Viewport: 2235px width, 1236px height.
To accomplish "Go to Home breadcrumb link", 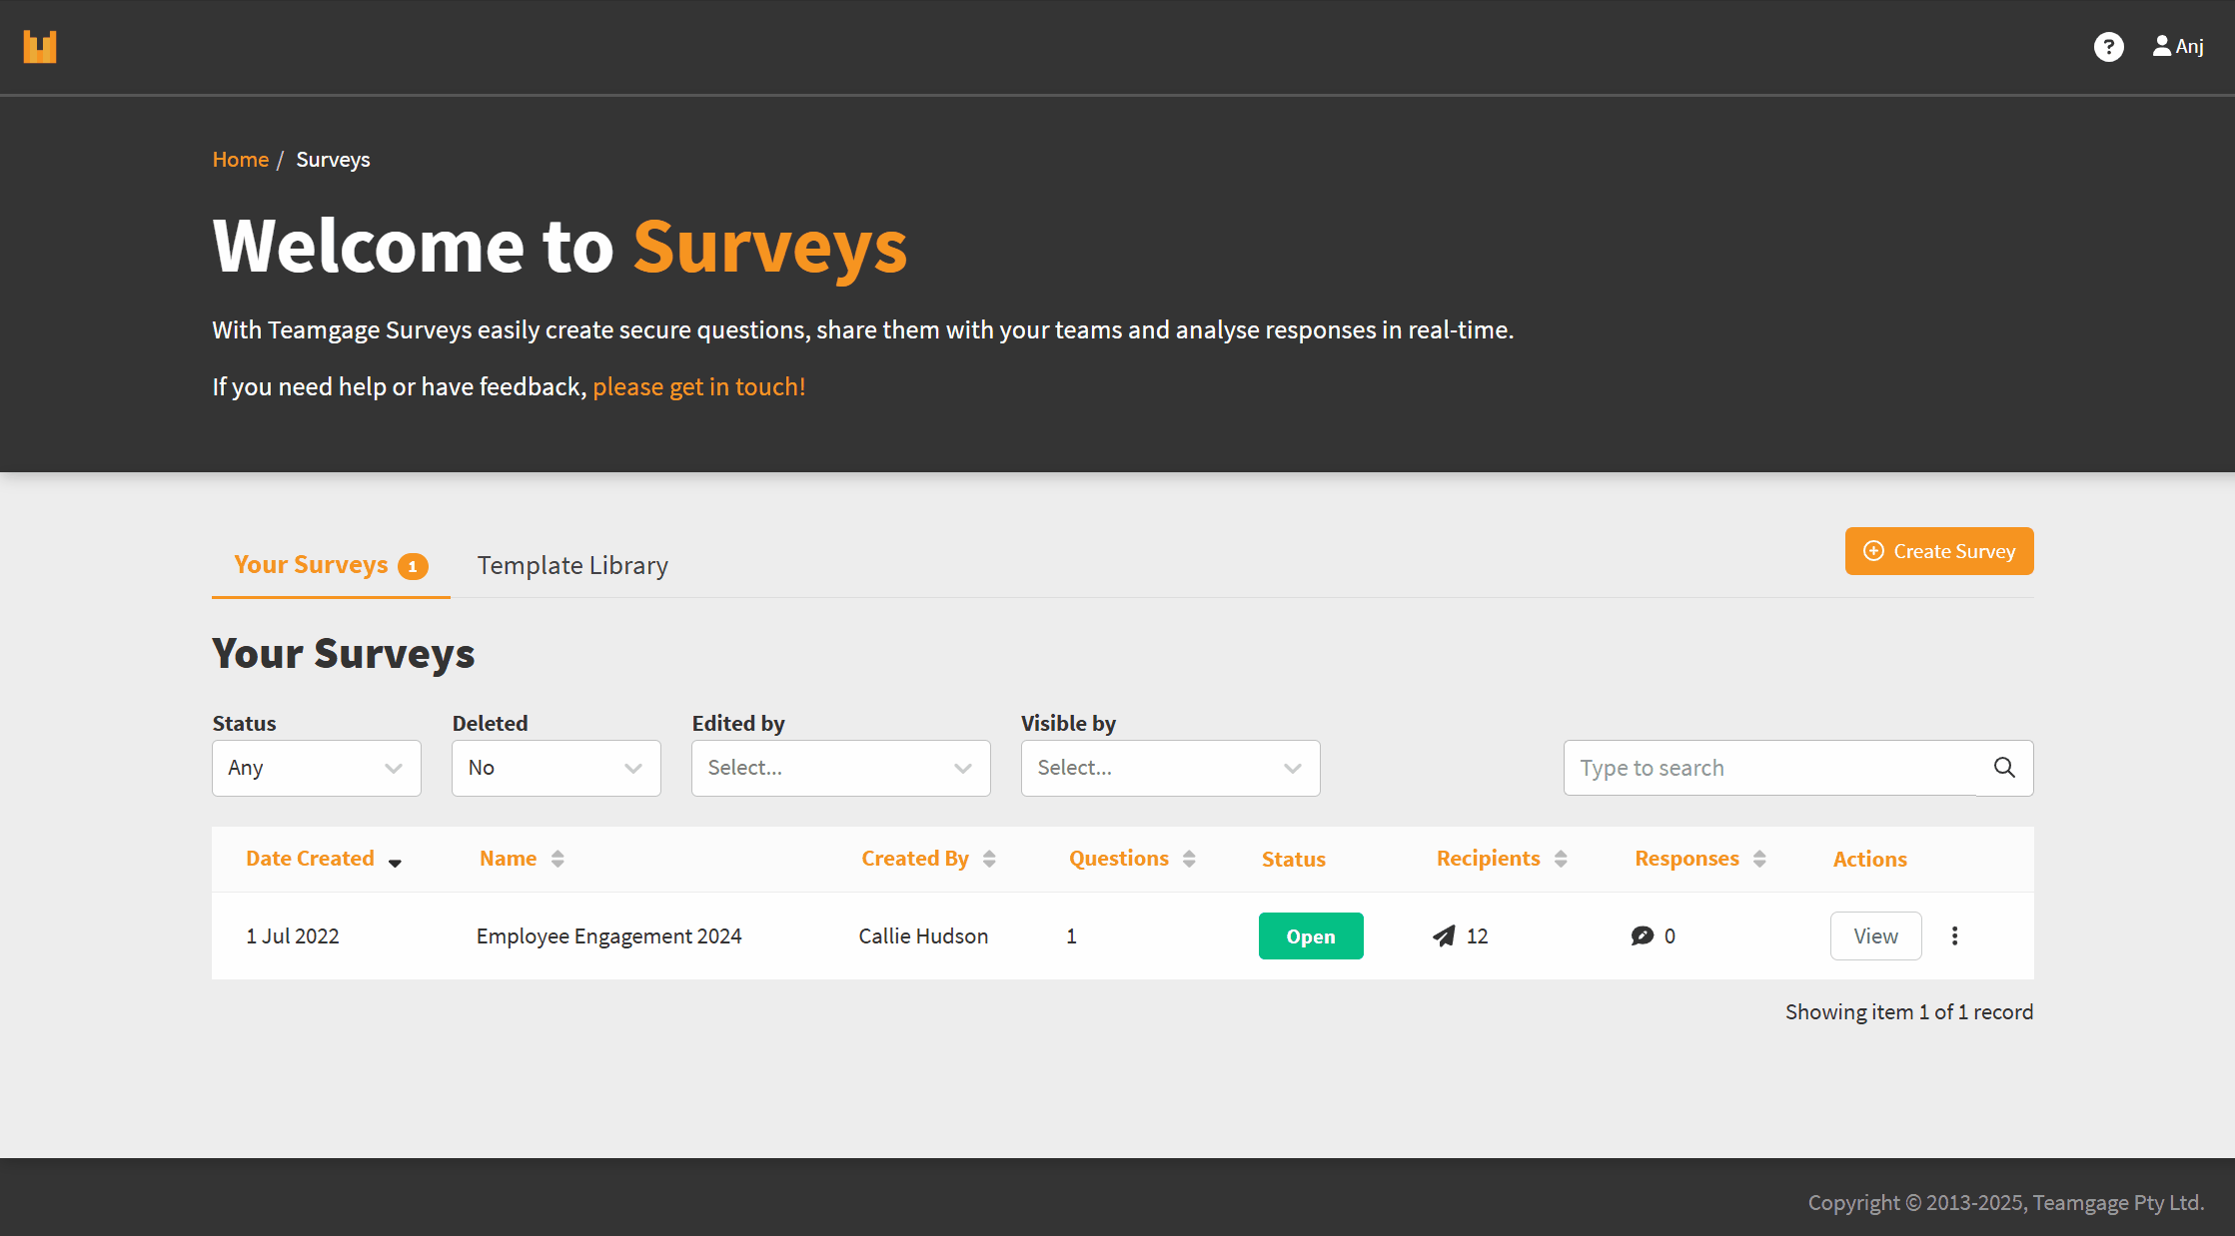I will click(x=240, y=160).
